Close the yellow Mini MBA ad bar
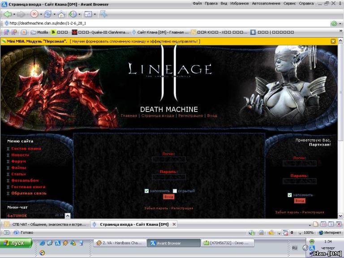The image size is (344, 258). (x=333, y=41)
